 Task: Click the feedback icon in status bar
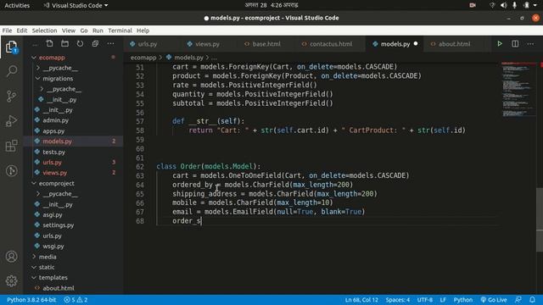click(x=518, y=299)
